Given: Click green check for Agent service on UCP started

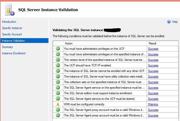Looking at the screenshot, I should tap(58, 99).
